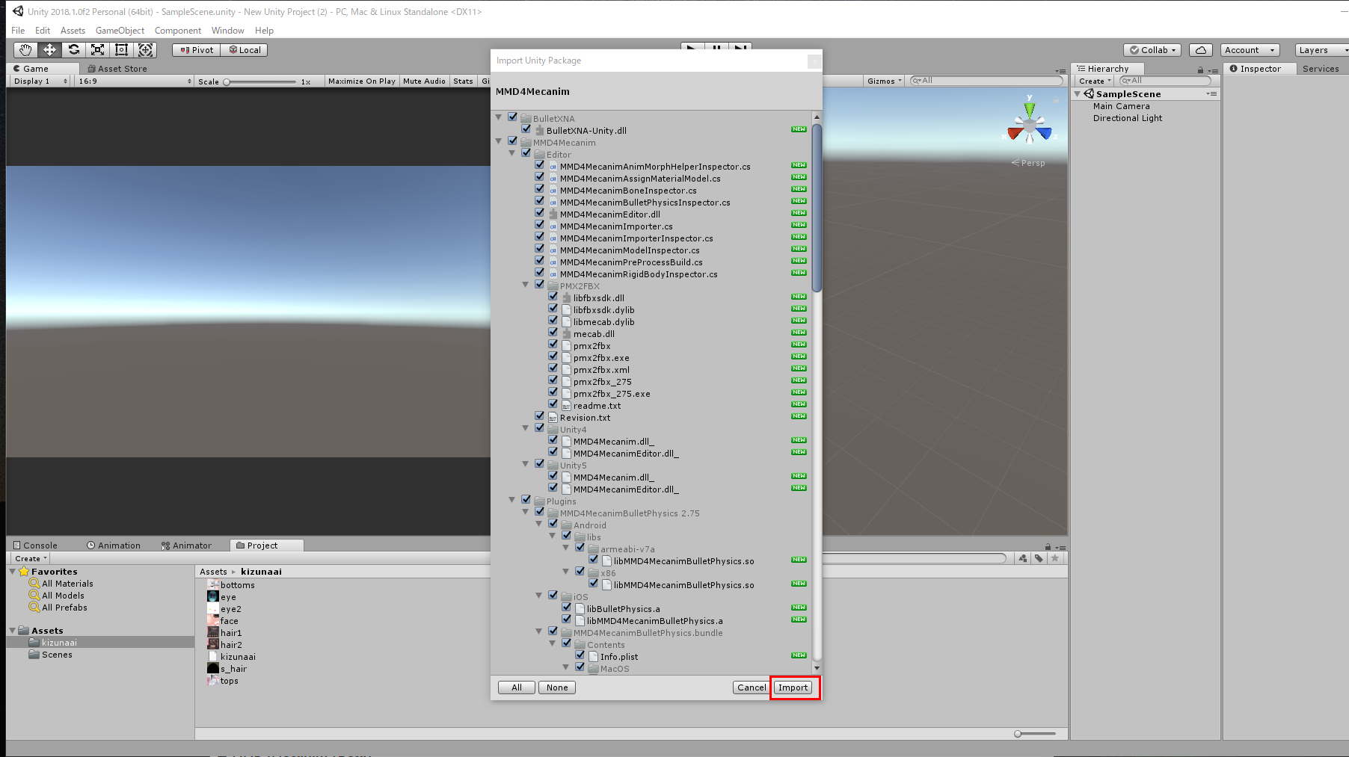This screenshot has width=1349, height=757.
Task: Open the GameObject menu
Action: point(120,31)
